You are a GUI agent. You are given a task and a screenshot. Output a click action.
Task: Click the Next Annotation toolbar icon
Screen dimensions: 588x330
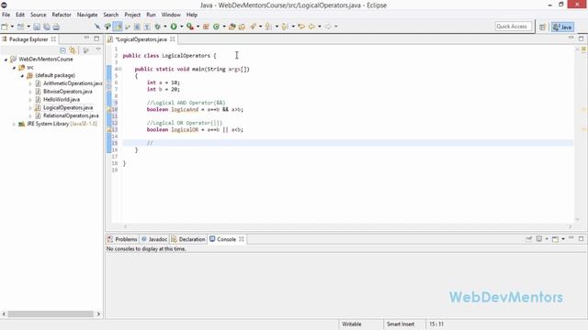268,27
